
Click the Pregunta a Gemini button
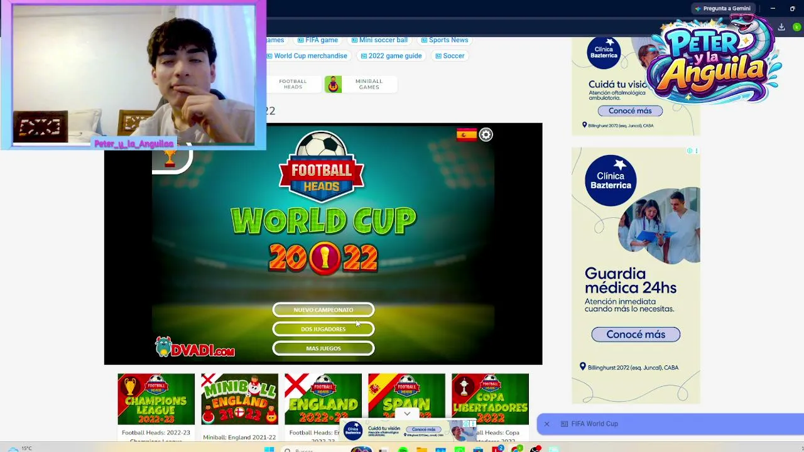722,8
